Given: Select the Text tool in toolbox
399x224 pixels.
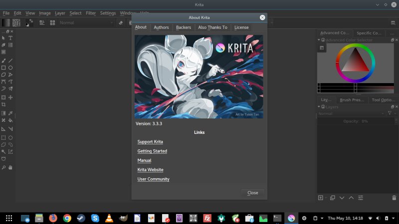Looking at the screenshot, I should [x=10, y=38].
